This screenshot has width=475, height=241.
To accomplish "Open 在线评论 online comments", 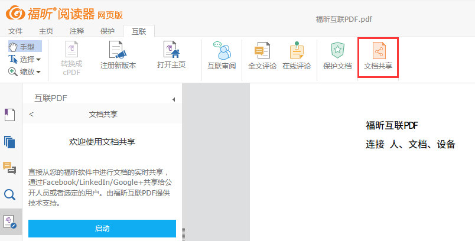I will pyautogui.click(x=297, y=56).
